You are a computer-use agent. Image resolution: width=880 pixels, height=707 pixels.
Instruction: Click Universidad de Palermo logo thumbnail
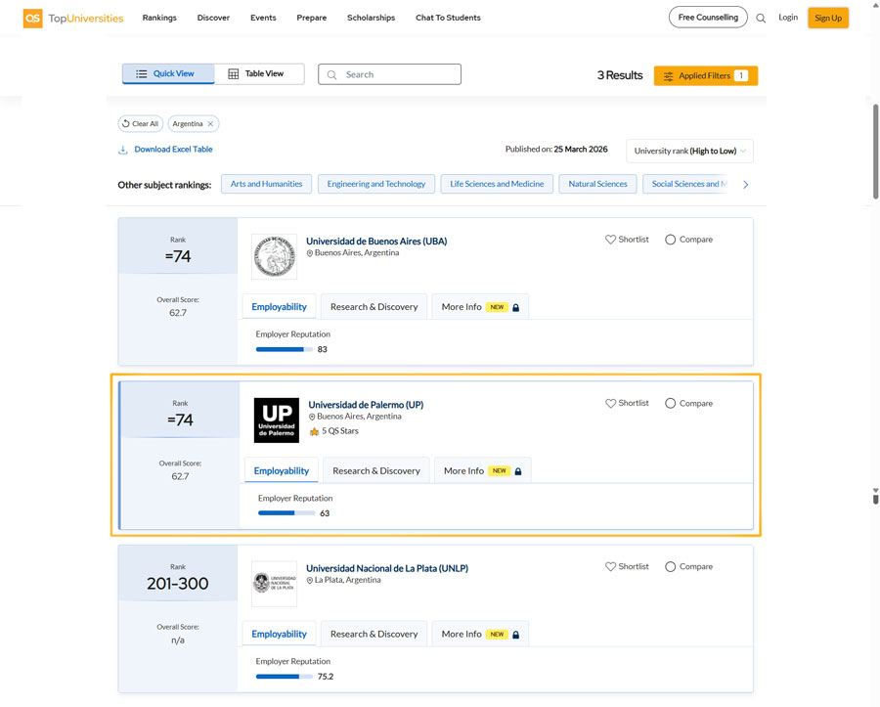276,420
